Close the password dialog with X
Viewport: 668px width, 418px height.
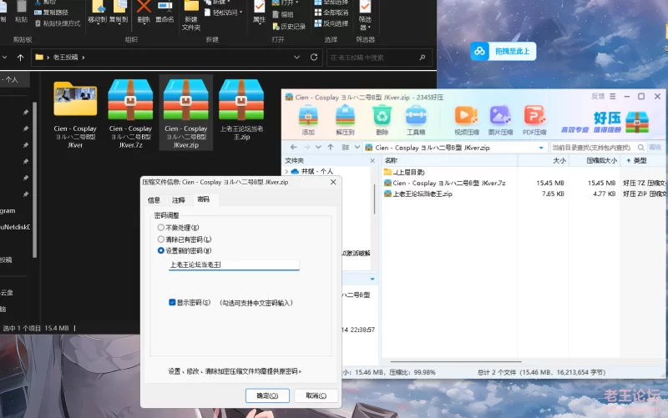(333, 182)
